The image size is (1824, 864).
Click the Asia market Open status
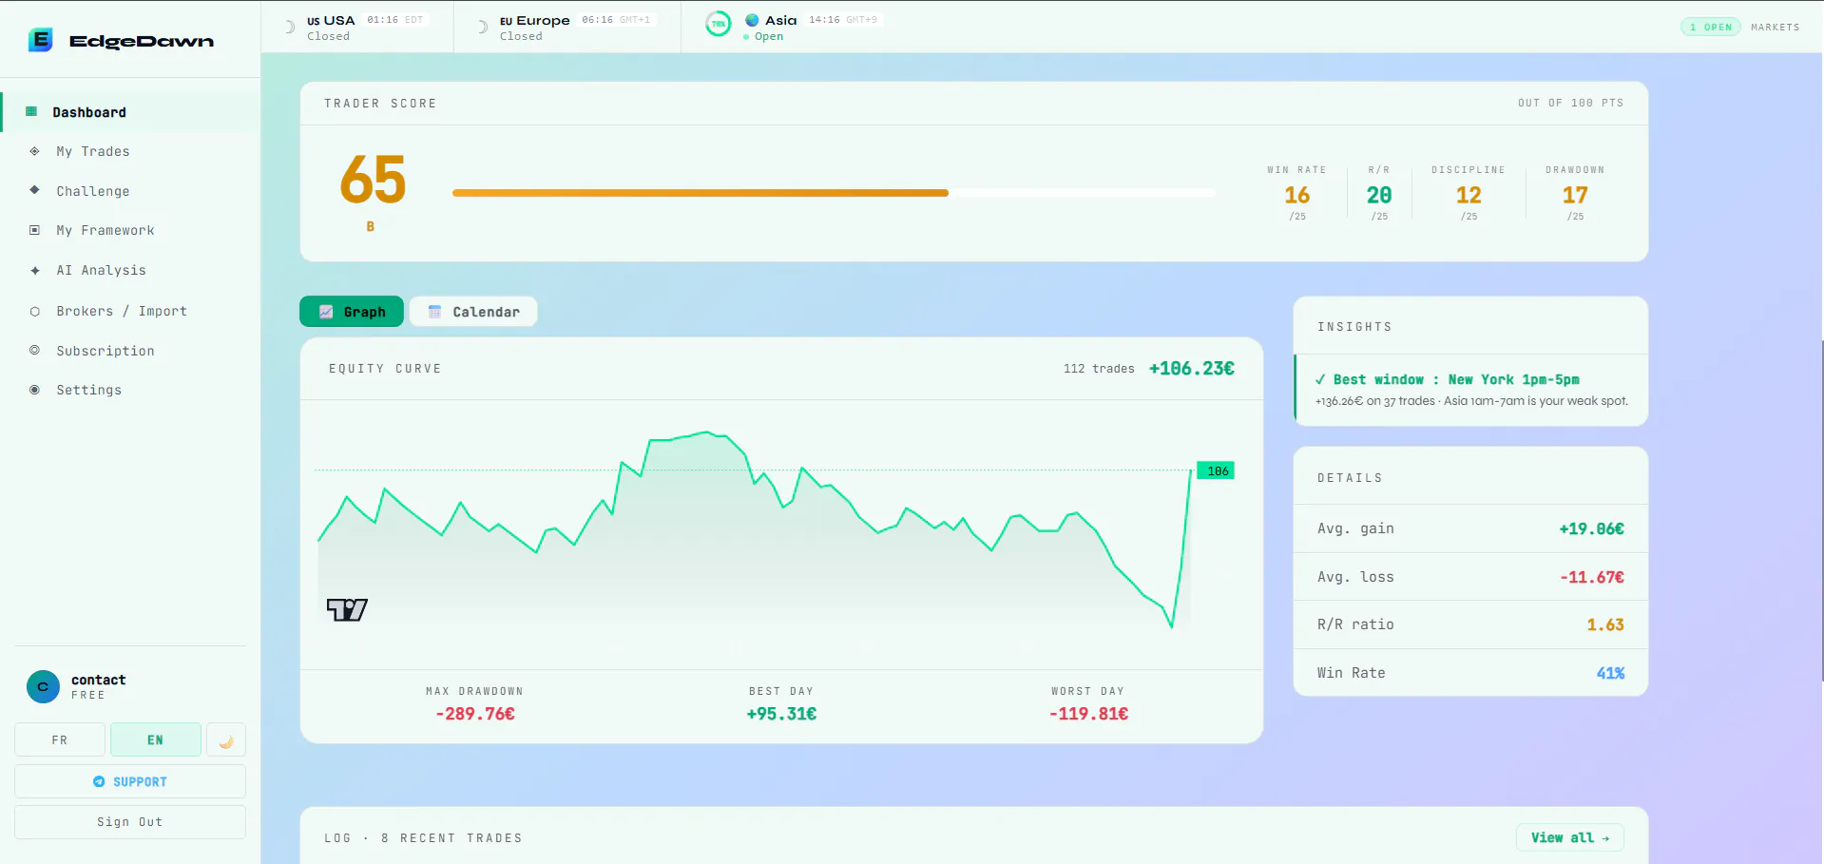coord(769,37)
